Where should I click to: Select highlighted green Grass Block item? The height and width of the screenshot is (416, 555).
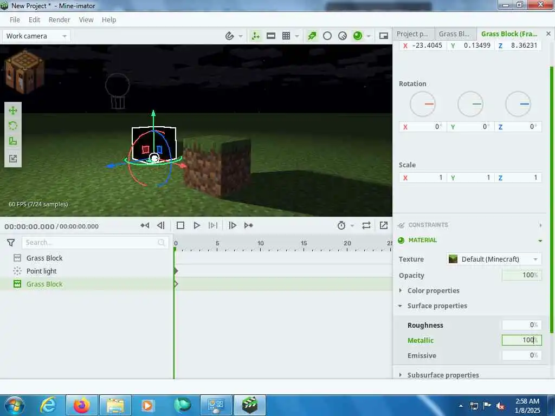click(44, 284)
